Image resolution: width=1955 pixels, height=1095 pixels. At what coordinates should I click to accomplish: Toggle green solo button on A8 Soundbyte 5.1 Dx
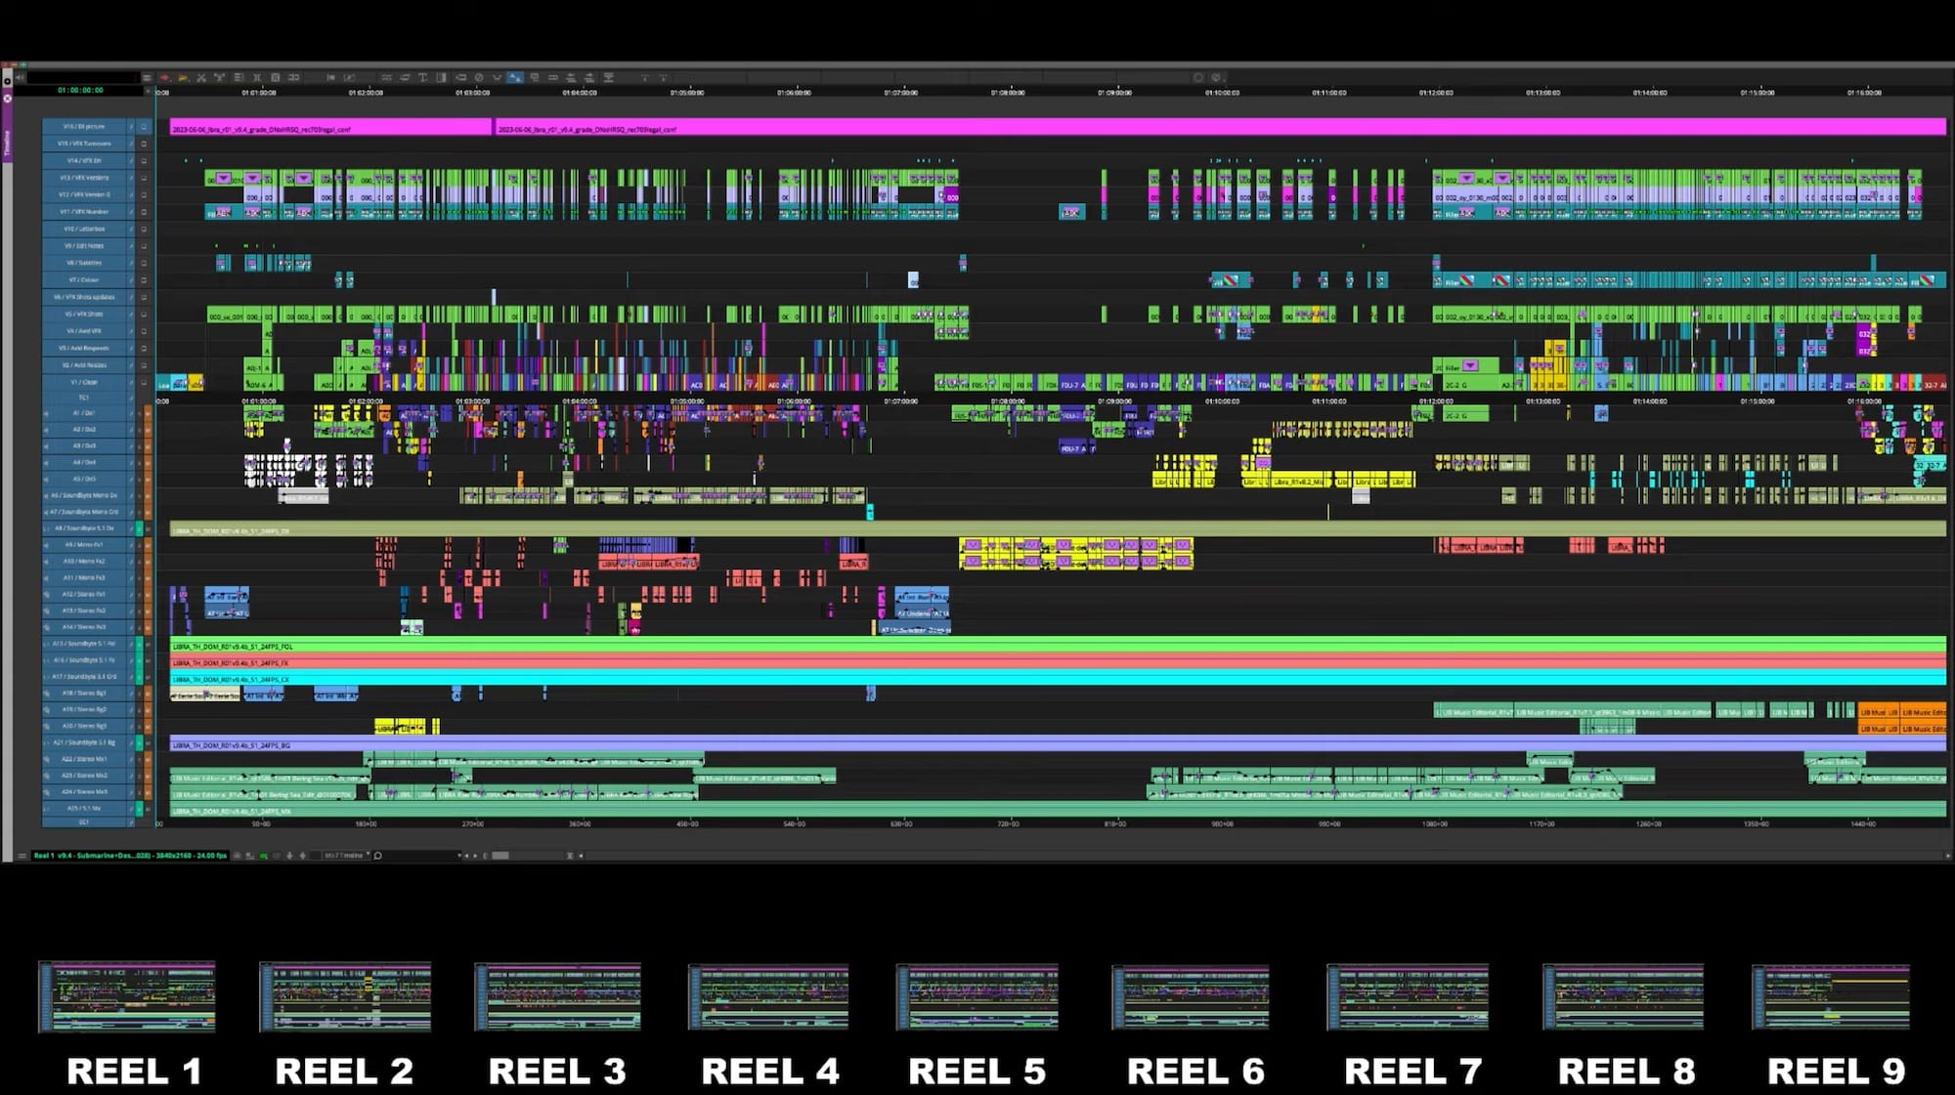point(139,528)
